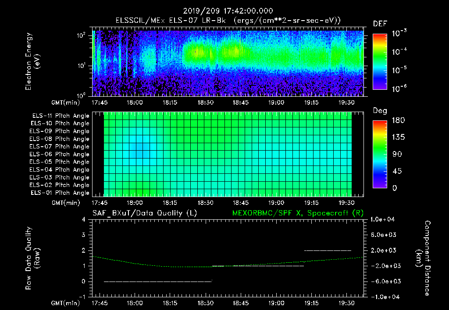Click the GMT(min) label under the spectrogram panel

click(x=65, y=102)
